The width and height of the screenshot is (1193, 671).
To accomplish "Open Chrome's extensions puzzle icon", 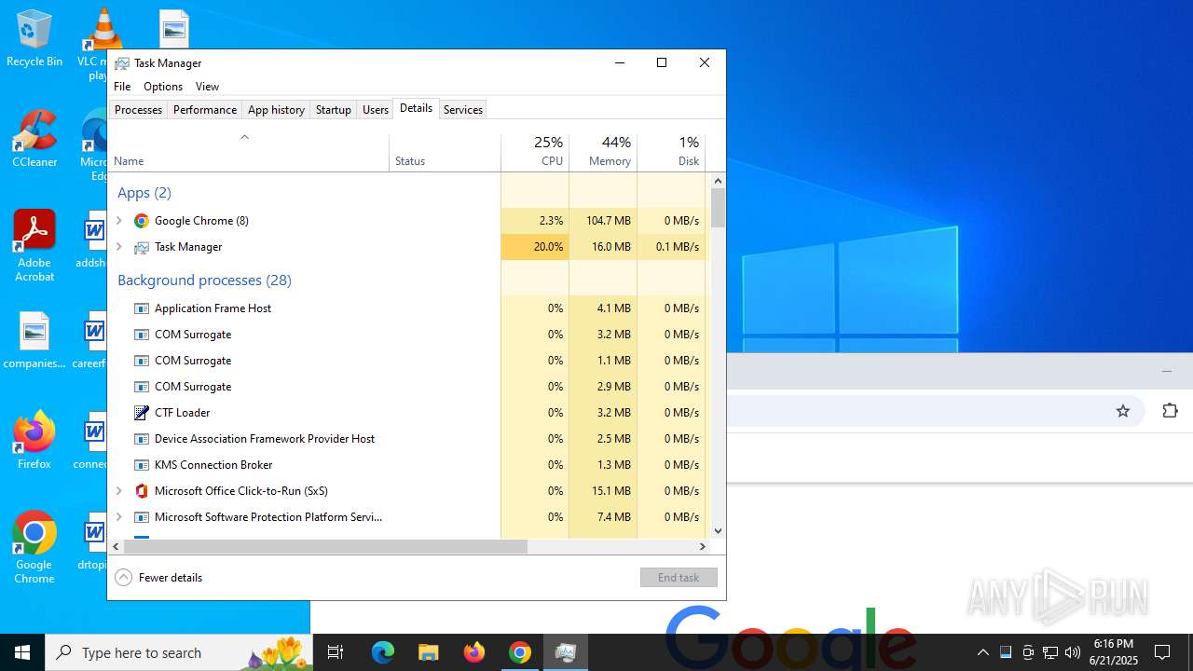I will pyautogui.click(x=1170, y=411).
